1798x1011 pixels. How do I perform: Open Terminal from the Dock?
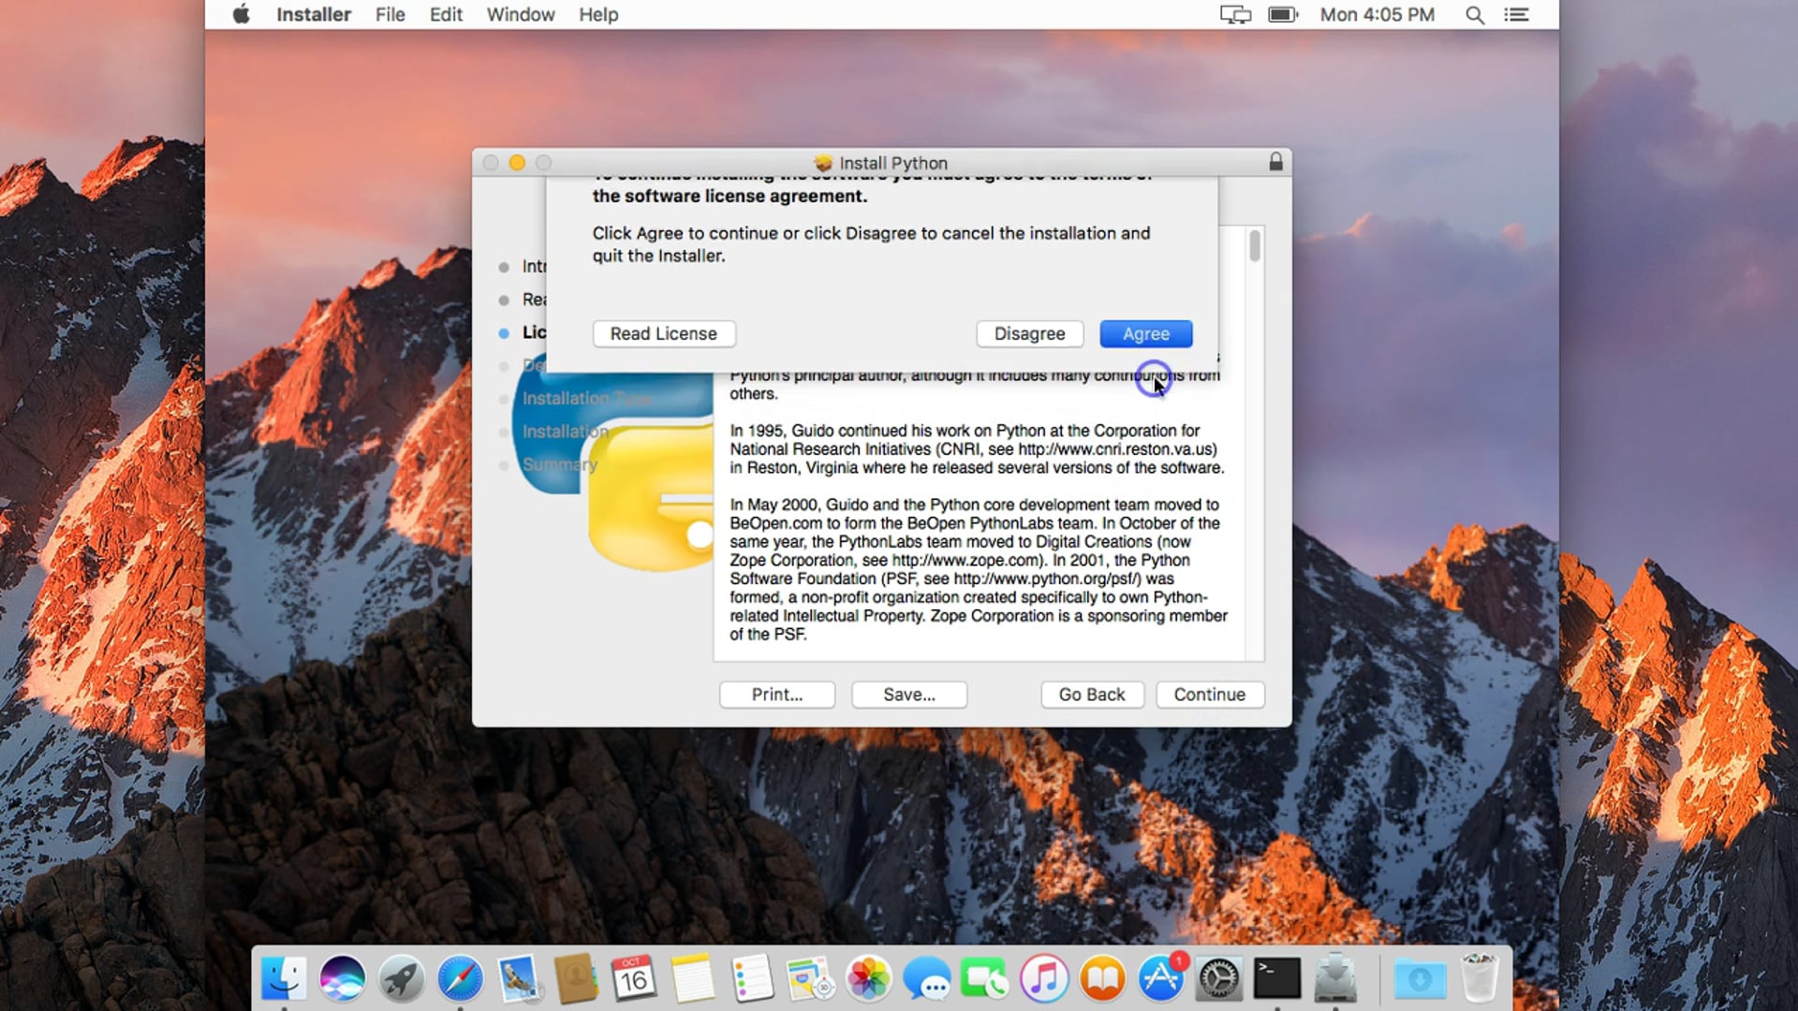[x=1277, y=978]
